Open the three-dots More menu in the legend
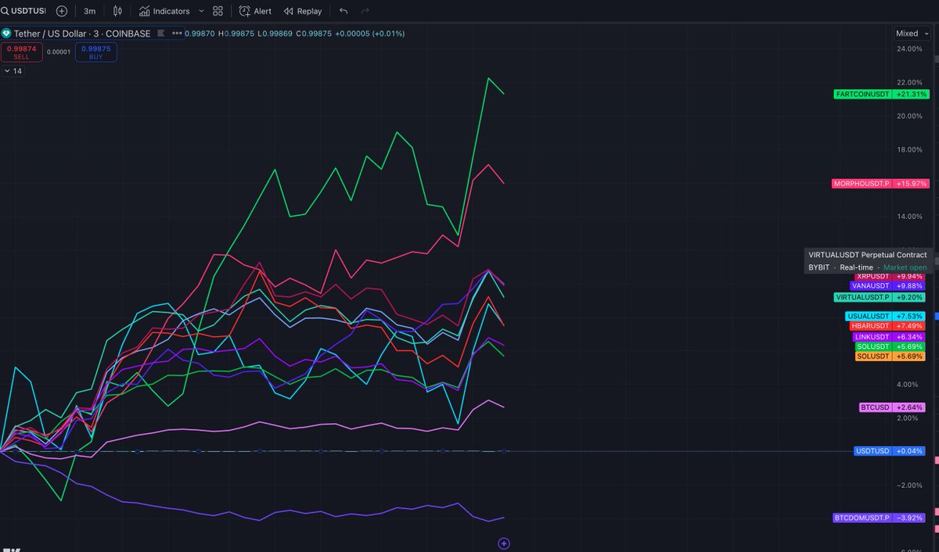The height and width of the screenshot is (552, 939). [176, 34]
